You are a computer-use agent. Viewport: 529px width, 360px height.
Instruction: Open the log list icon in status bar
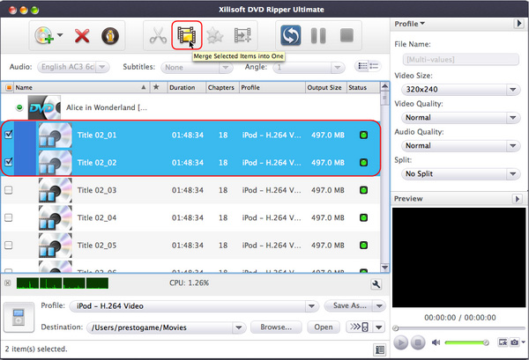[x=379, y=350]
